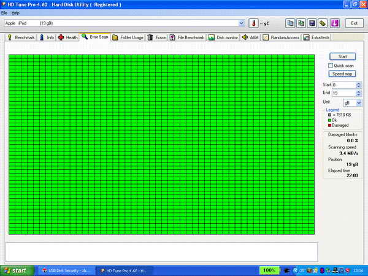Click the Speed map button
368x276 pixels.
342,74
